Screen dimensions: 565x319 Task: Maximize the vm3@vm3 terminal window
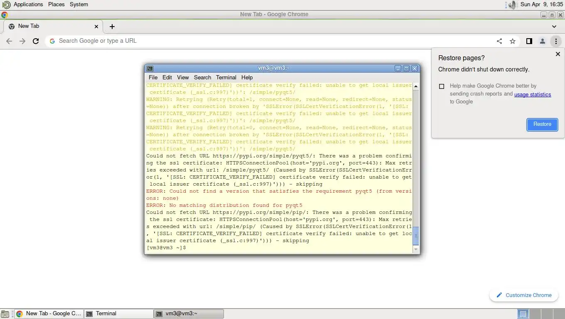pyautogui.click(x=406, y=69)
